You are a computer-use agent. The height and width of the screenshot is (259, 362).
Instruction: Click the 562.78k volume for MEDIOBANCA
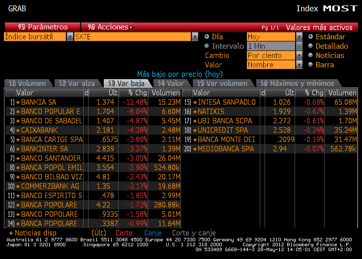(x=343, y=149)
